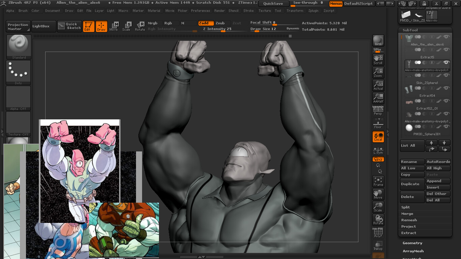461x259 pixels.
Task: Click the right-shelf Scale icon above Rotate
Action: [x=378, y=207]
